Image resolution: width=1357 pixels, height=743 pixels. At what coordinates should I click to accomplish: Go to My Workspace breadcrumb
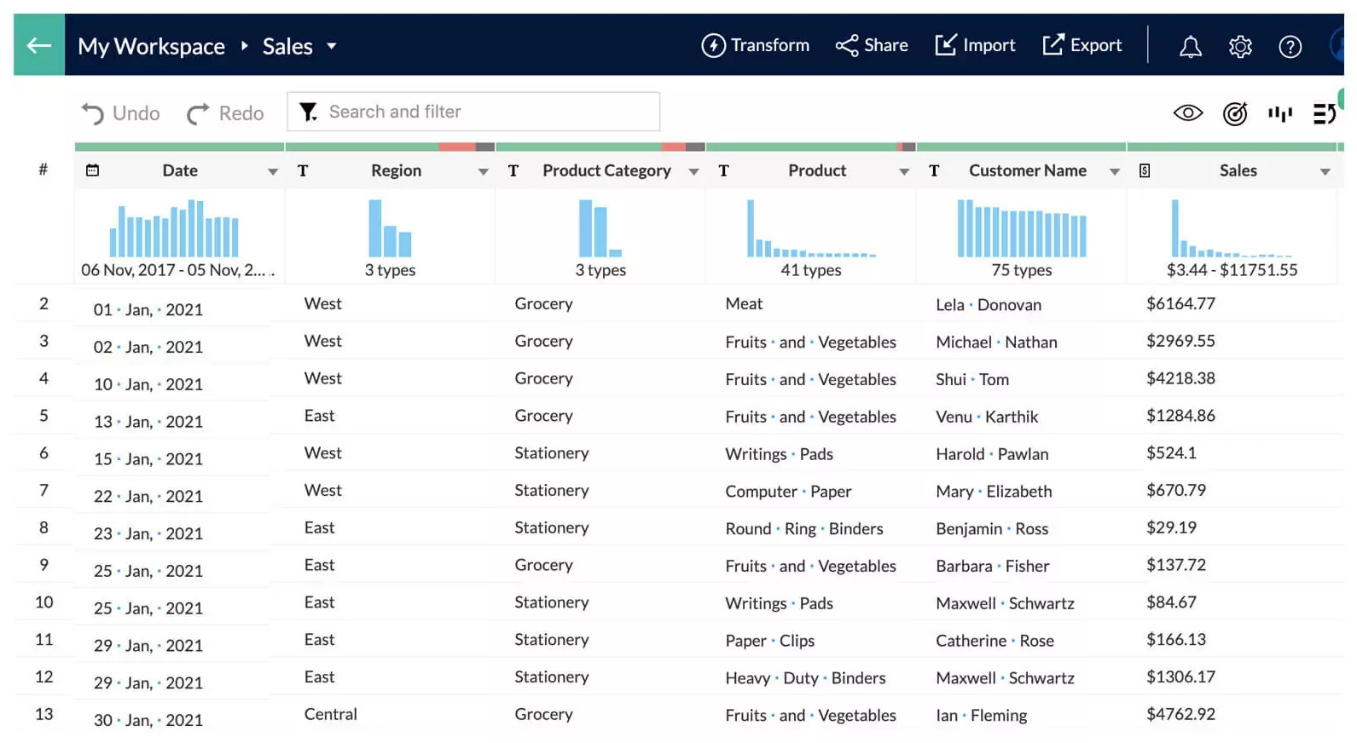point(151,46)
